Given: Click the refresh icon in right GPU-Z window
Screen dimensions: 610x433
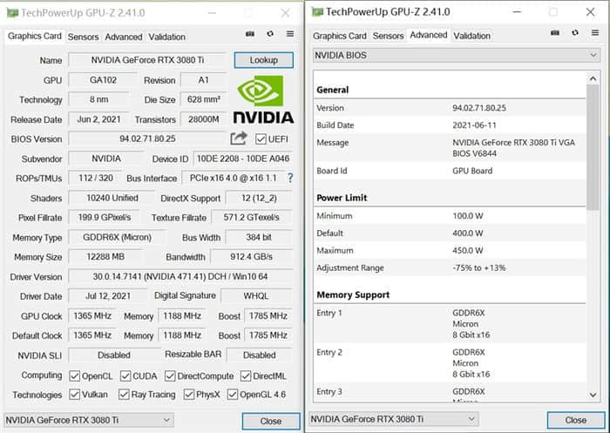Looking at the screenshot, I should (x=575, y=33).
